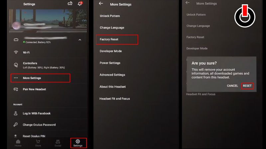This screenshot has width=266, height=149.
Task: Click dimmed Factory Reset in right panel
Action: 195,37
